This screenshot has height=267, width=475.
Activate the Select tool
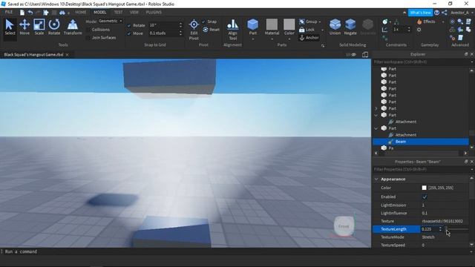[10, 27]
